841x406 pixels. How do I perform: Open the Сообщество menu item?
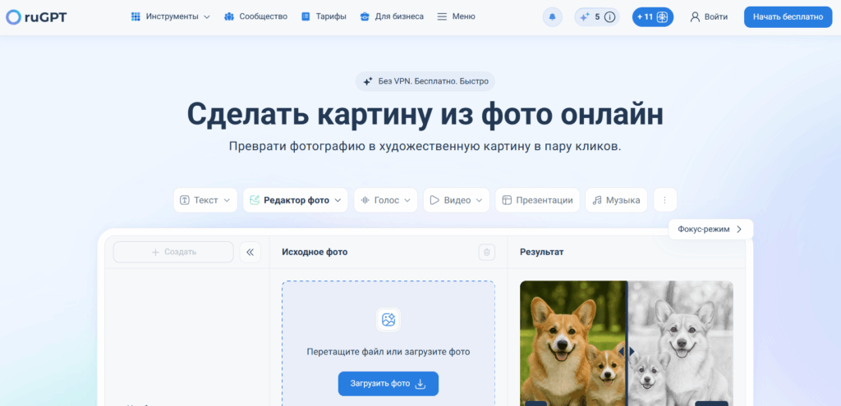tap(256, 16)
